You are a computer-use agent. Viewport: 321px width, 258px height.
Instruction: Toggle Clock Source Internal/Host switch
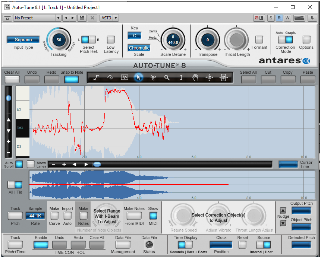264,245
